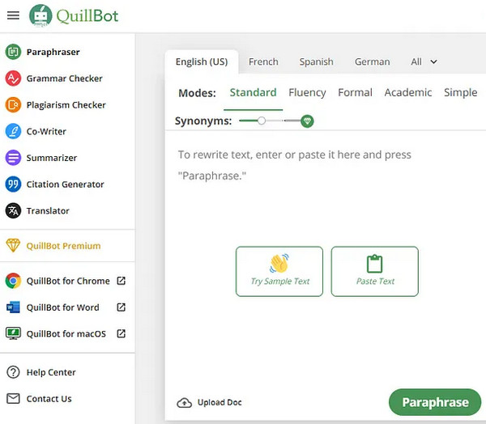The image size is (486, 424).
Task: Select the Academic mode
Action: [408, 92]
